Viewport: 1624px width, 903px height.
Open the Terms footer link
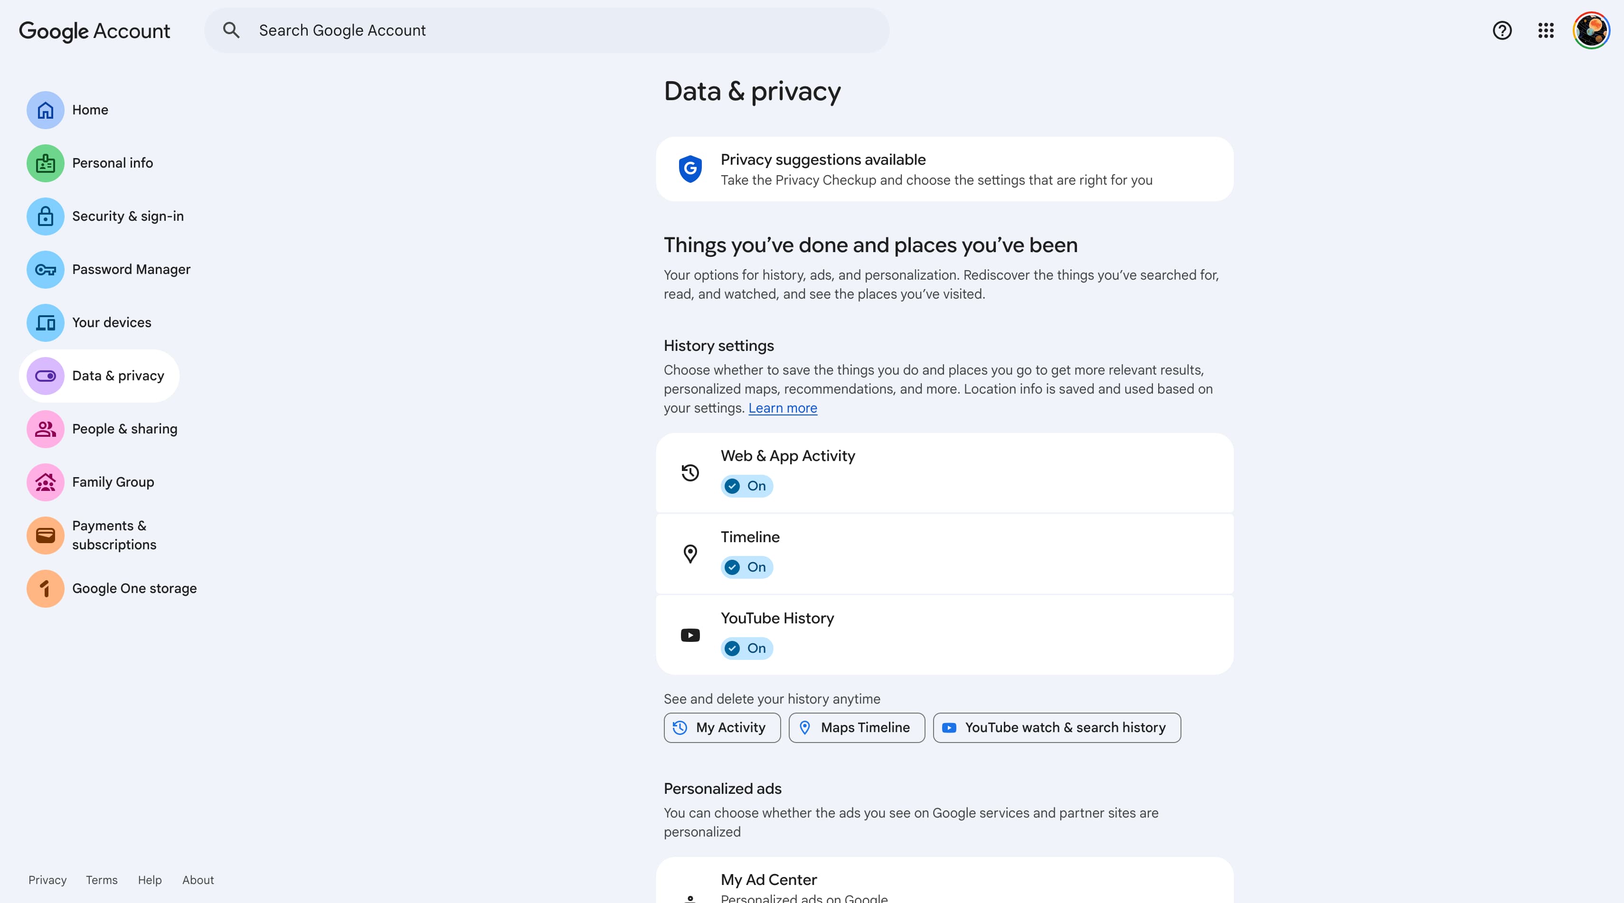pos(102,880)
